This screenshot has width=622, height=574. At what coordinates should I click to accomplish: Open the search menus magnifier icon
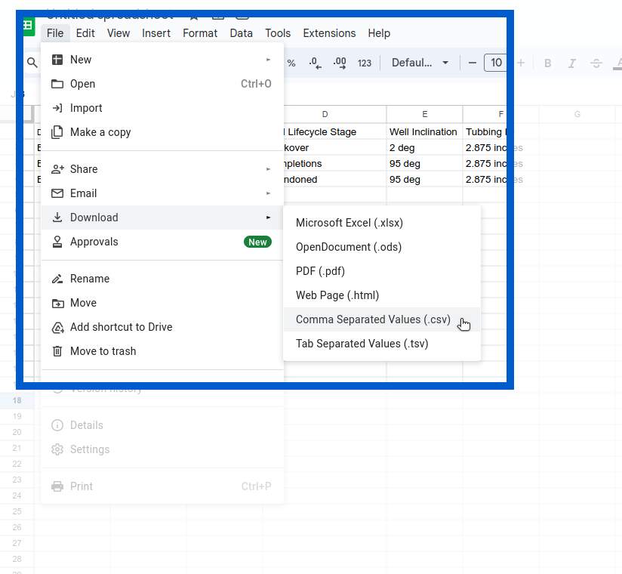tap(32, 63)
